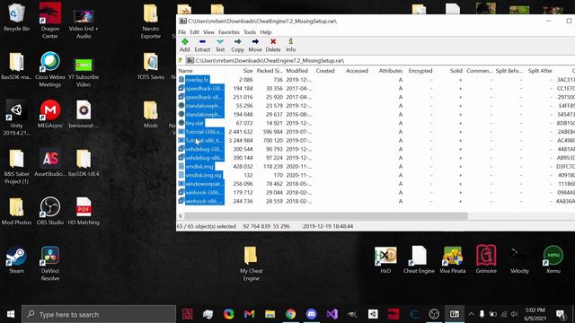
Task: Click the Move toolbar button
Action: [x=255, y=45]
